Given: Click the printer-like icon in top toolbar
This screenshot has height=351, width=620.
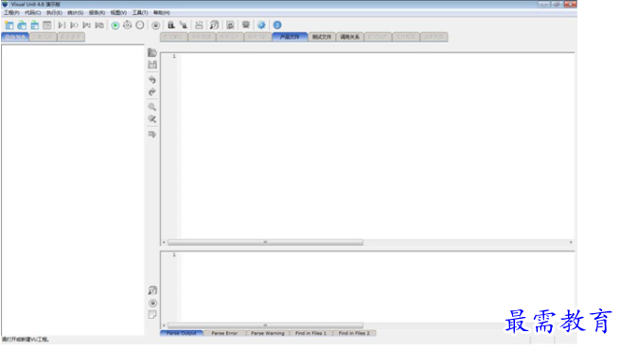Looking at the screenshot, I should tap(199, 26).
